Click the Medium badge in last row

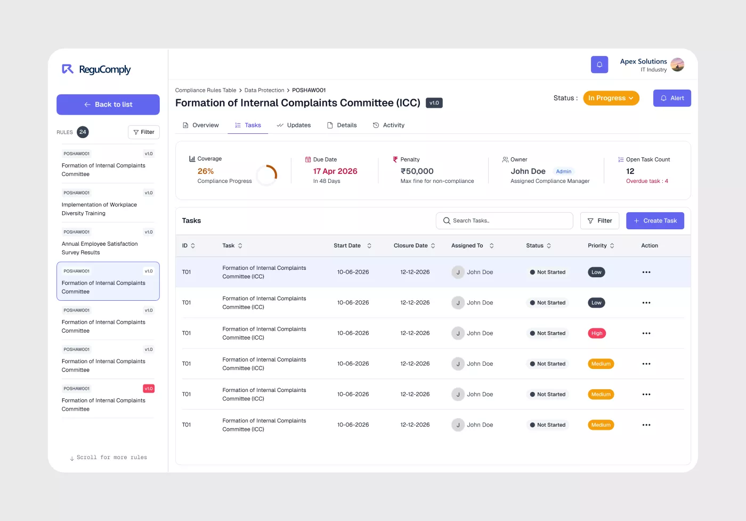(x=601, y=425)
